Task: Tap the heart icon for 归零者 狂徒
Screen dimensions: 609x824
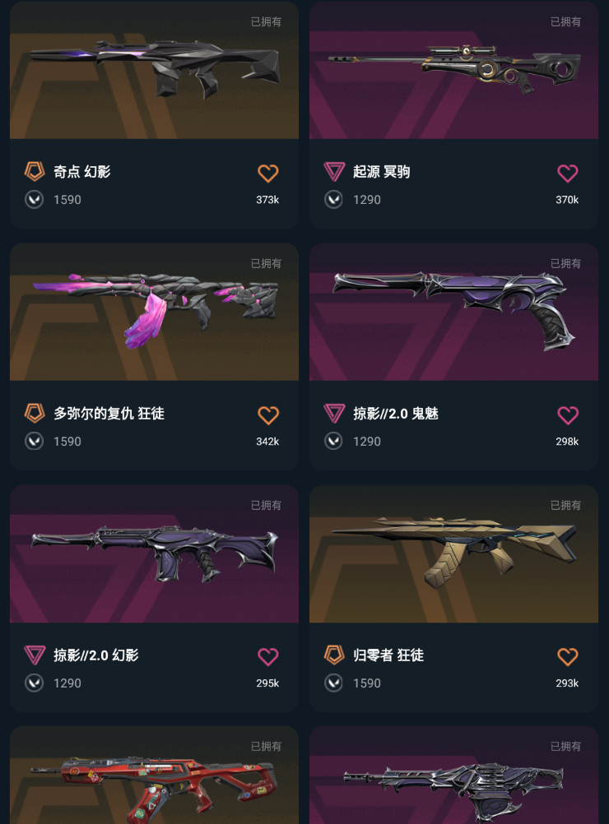Action: (568, 656)
